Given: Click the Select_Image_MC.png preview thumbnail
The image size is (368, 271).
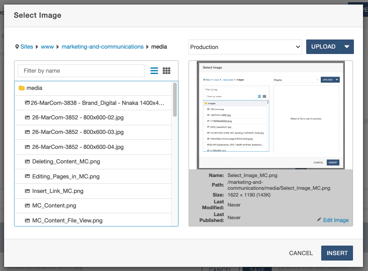Looking at the screenshot, I should coord(270,114).
